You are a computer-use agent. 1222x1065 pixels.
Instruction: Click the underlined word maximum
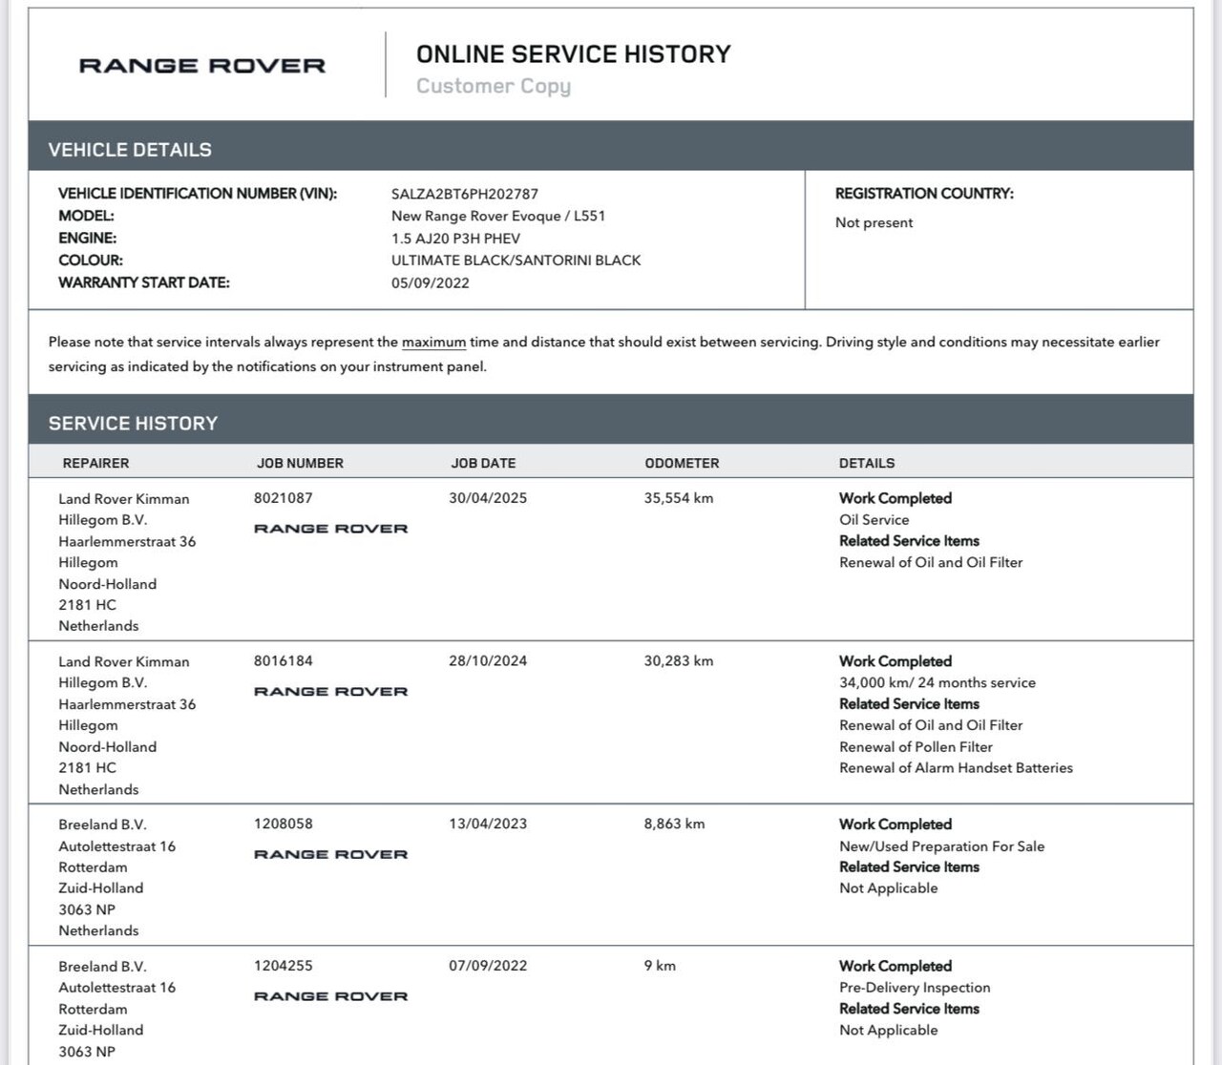click(434, 342)
